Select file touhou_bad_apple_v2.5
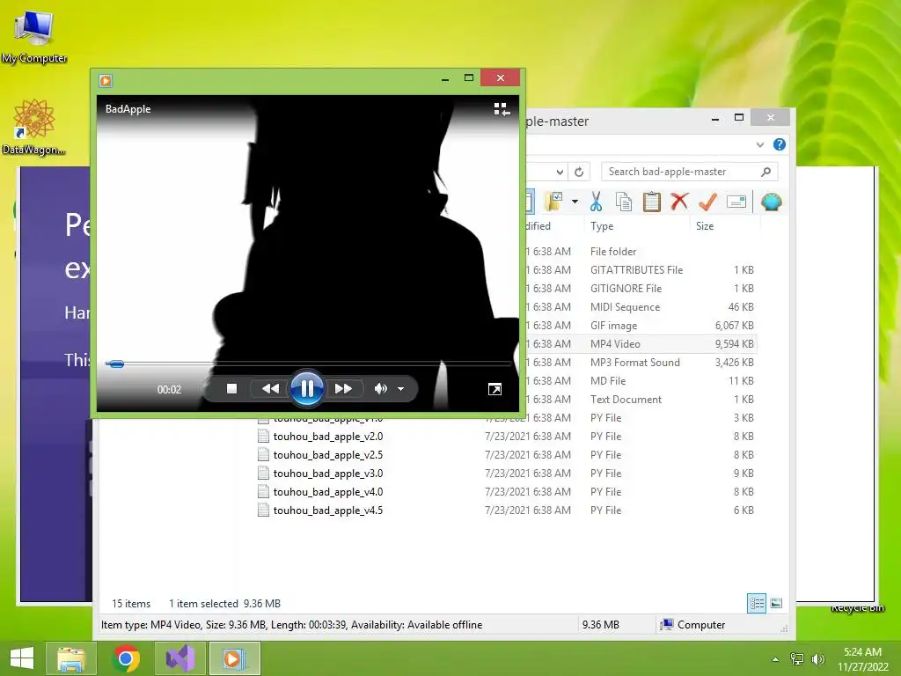The height and width of the screenshot is (676, 901). point(328,455)
